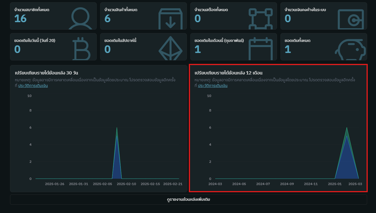
Task: Click the calendar icon on monthly top-up card
Action: pyautogui.click(x=261, y=48)
